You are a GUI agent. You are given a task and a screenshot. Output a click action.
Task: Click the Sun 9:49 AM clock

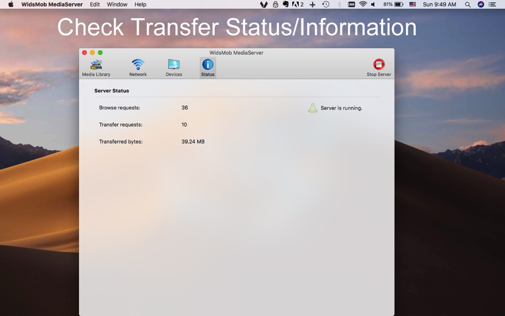coord(439,4)
